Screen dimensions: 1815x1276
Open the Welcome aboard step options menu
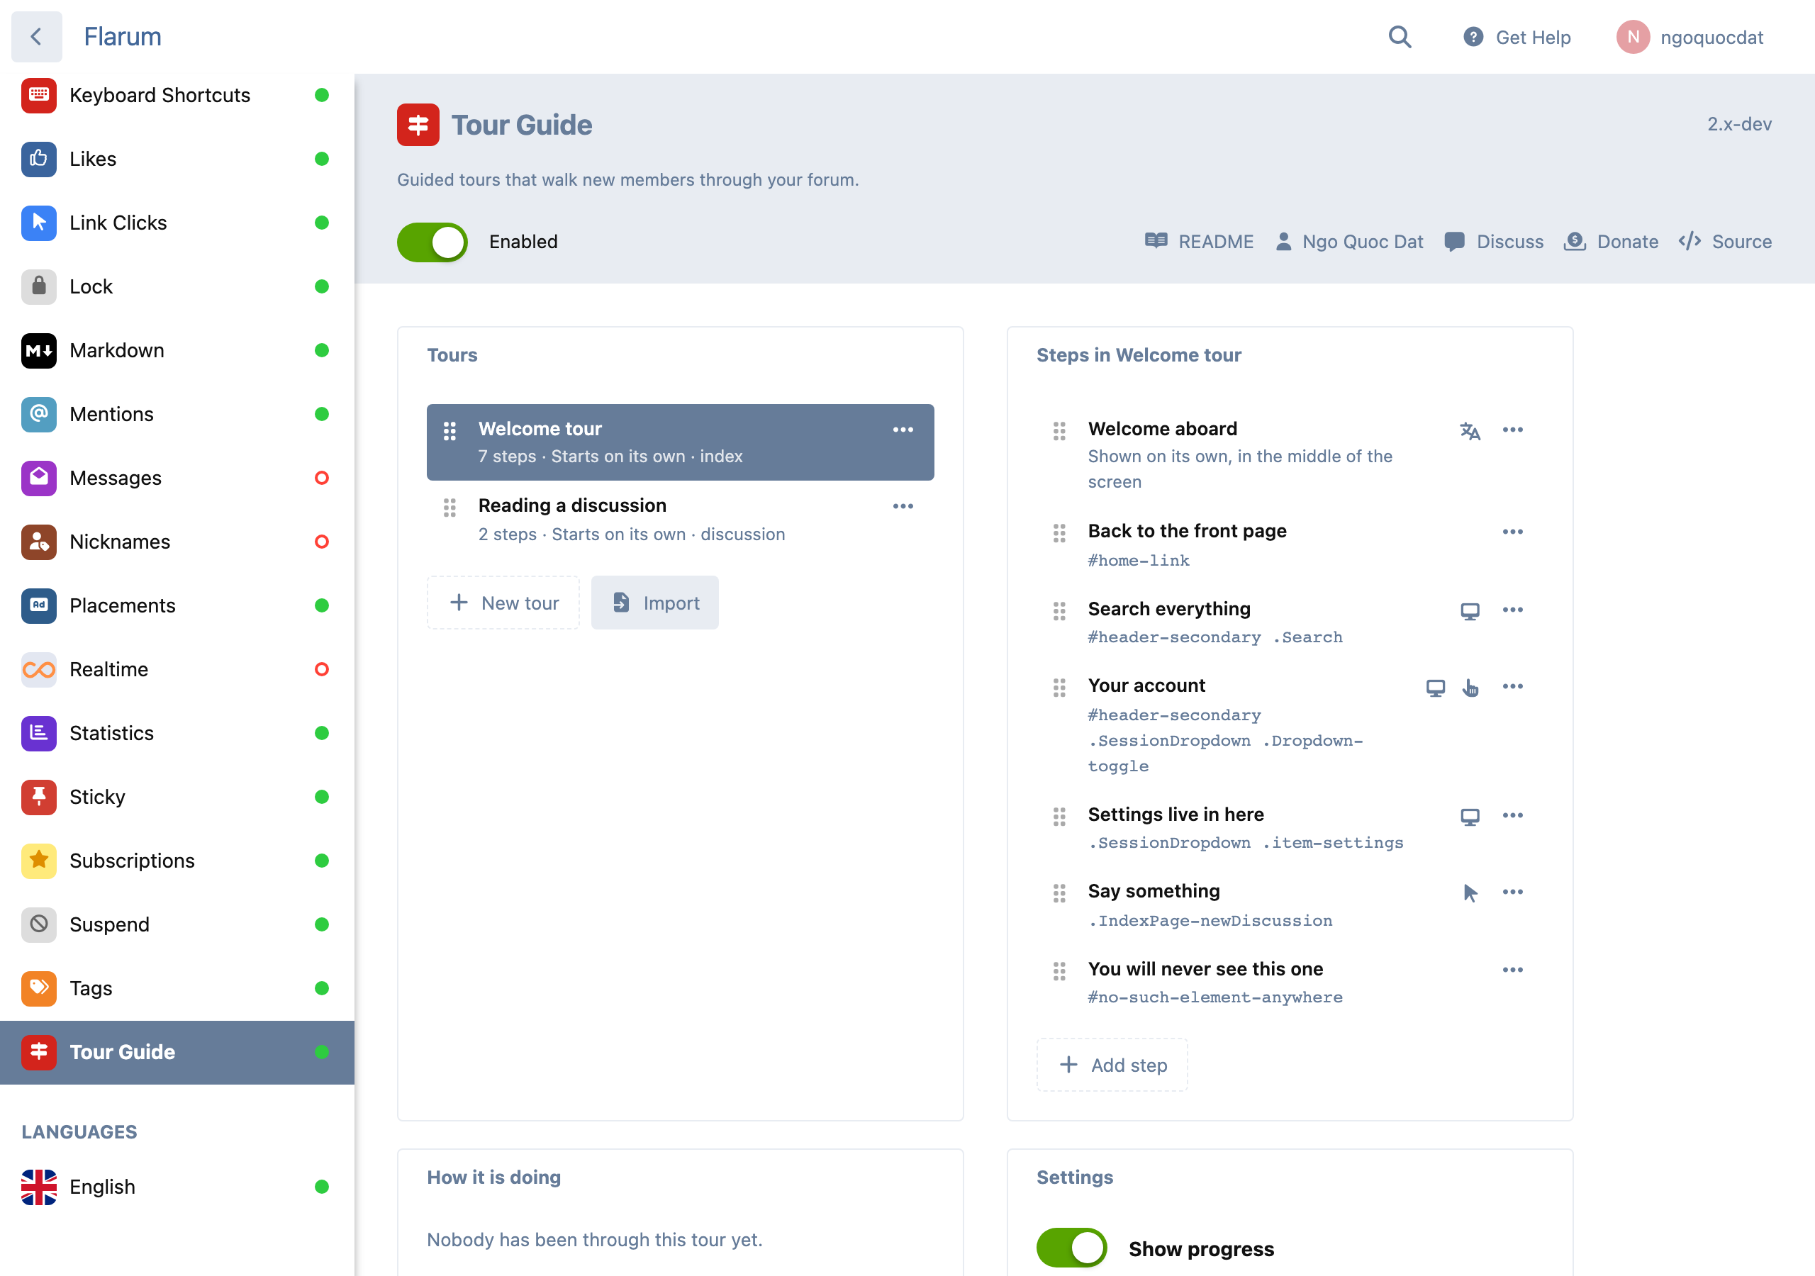tap(1513, 430)
